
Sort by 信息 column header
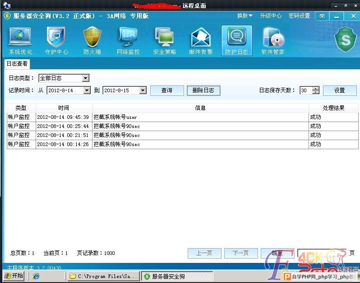[200, 108]
